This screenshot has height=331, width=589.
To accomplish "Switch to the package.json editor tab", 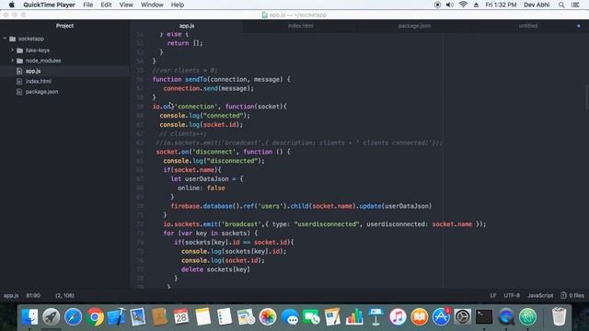I will tap(414, 26).
